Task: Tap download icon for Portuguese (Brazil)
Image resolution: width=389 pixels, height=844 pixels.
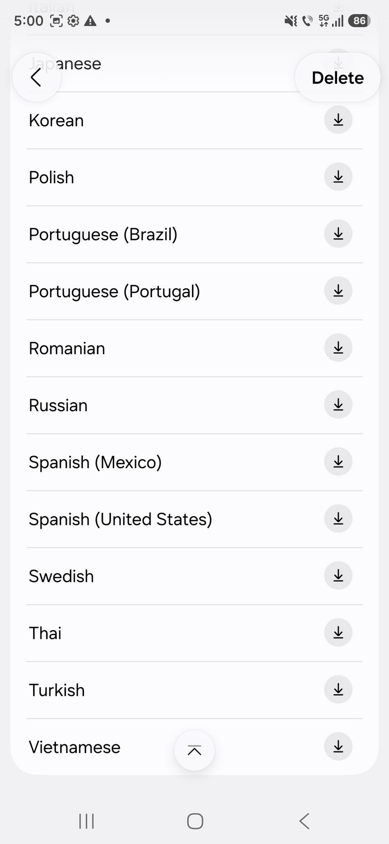Action: coord(338,234)
